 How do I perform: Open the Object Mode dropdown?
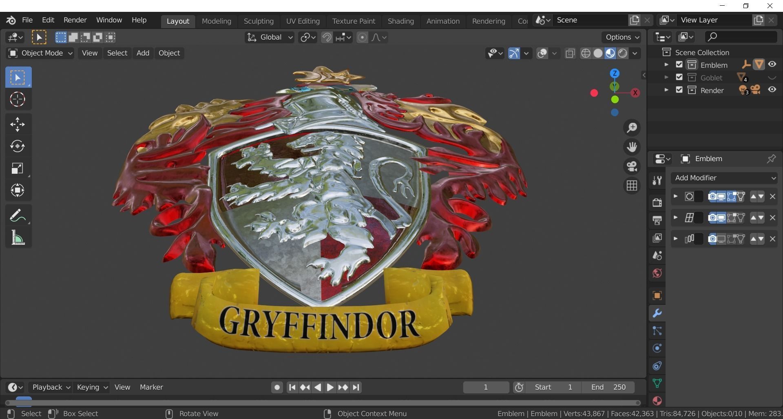[40, 53]
